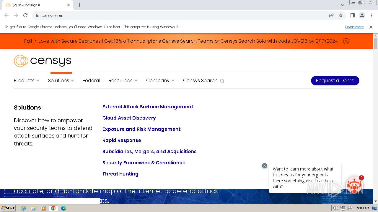Open the Federal page

[x=91, y=80]
